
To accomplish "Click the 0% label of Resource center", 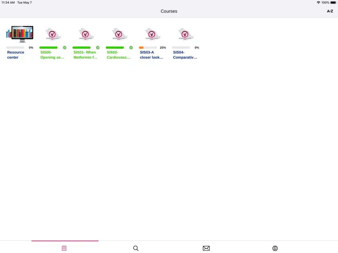I will click(31, 48).
